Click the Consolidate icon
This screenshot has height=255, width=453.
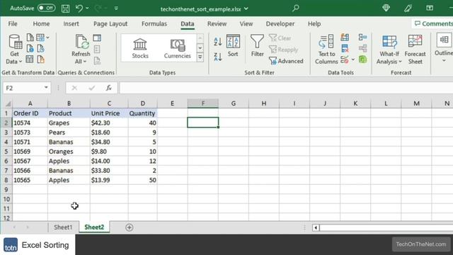coord(362,37)
